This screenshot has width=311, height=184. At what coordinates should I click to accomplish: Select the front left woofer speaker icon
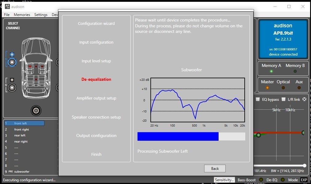click(x=12, y=62)
